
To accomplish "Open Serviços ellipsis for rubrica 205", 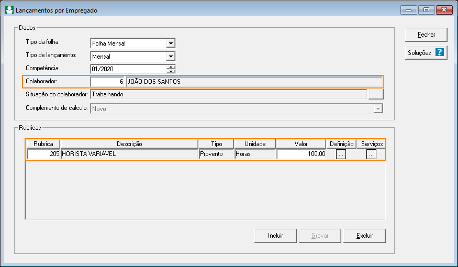I will (x=371, y=154).
